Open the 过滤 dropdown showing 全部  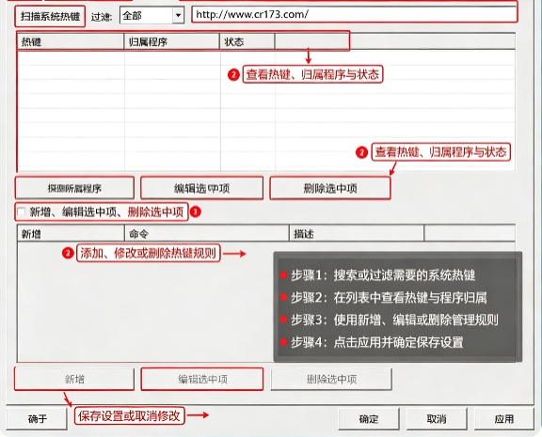tap(151, 16)
